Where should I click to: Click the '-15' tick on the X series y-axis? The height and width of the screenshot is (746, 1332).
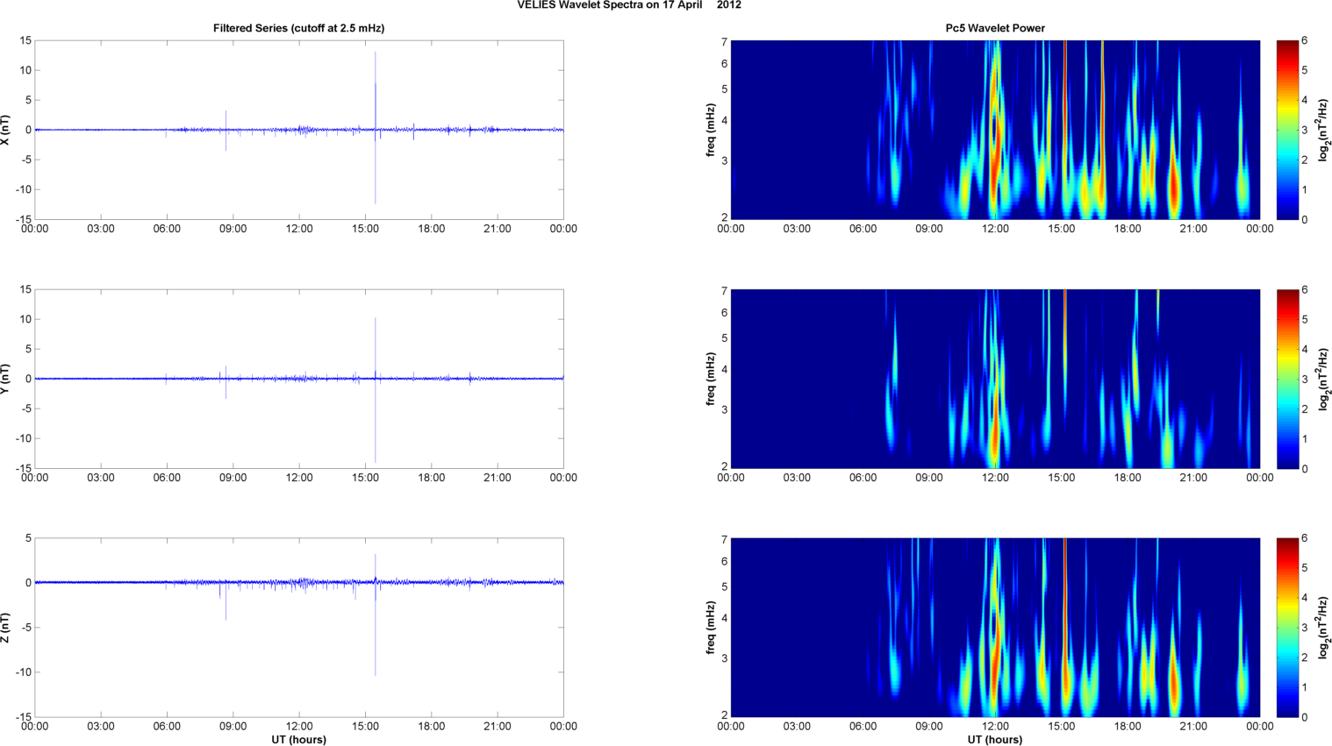point(24,219)
